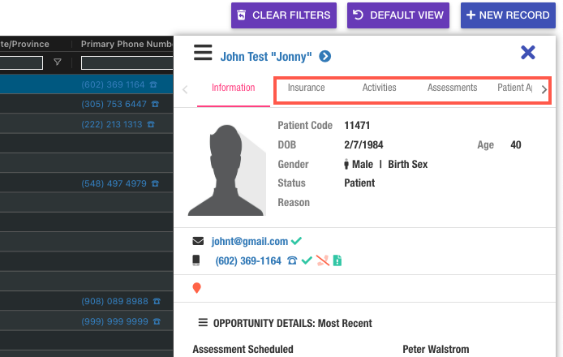The height and width of the screenshot is (357, 563).
Task: Close the patient details panel
Action: (528, 53)
